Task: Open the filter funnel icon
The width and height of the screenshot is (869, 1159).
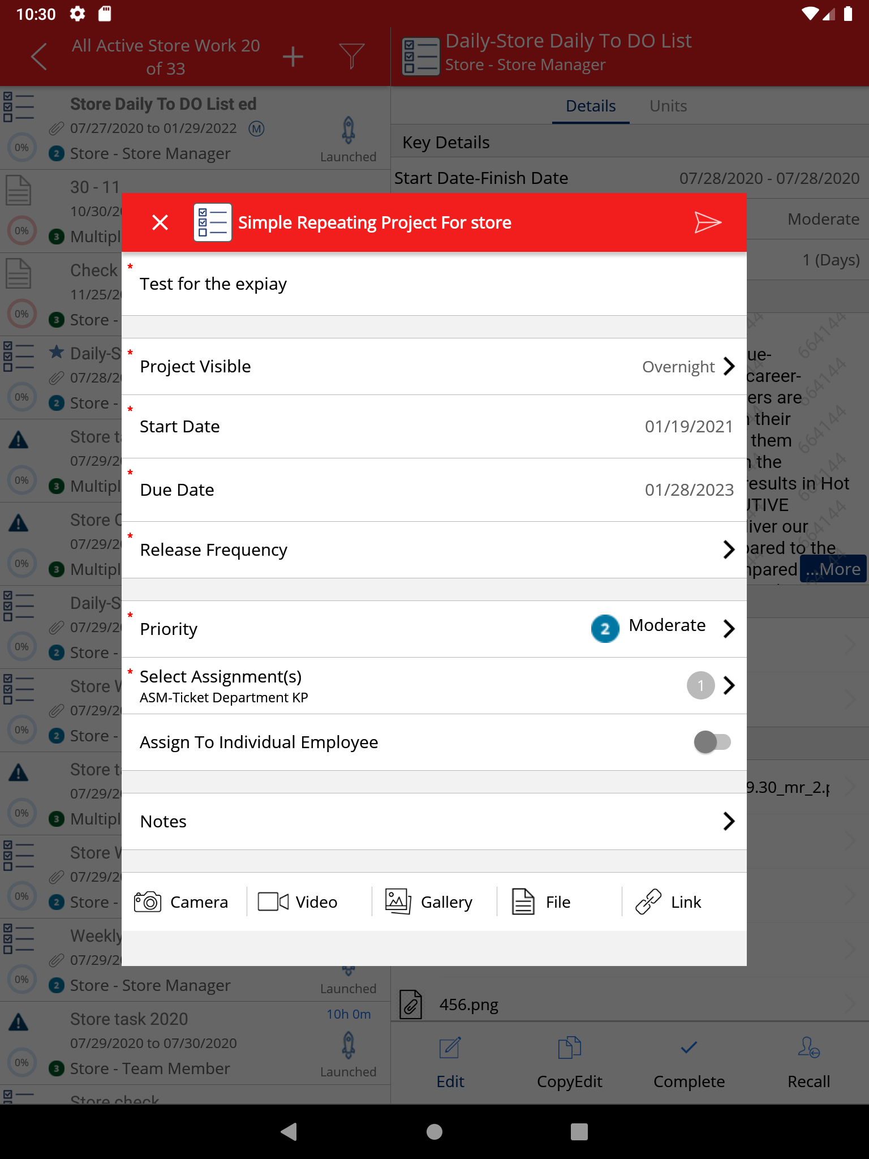Action: [351, 57]
